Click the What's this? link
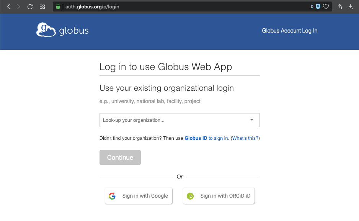This screenshot has height=221, width=359. [x=245, y=138]
